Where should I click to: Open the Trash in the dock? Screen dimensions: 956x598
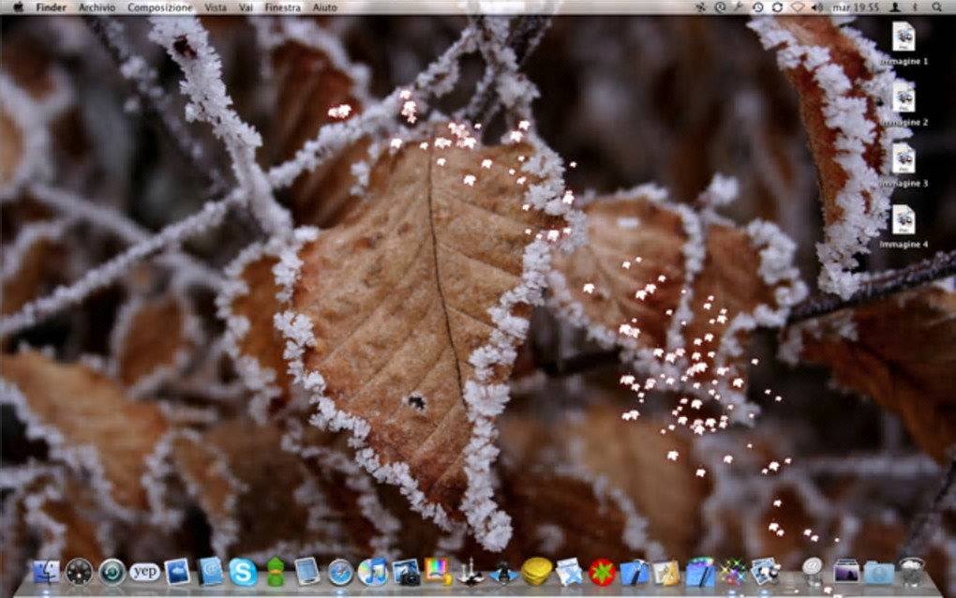(x=912, y=573)
